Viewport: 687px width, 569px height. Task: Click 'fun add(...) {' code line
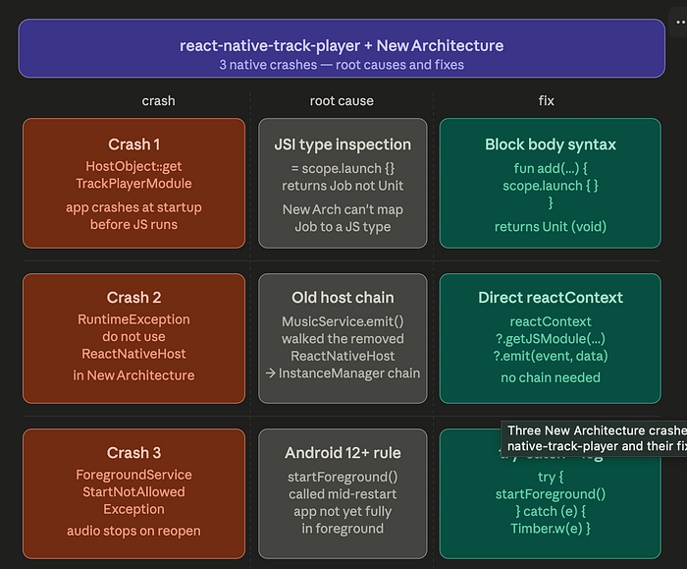(x=551, y=168)
